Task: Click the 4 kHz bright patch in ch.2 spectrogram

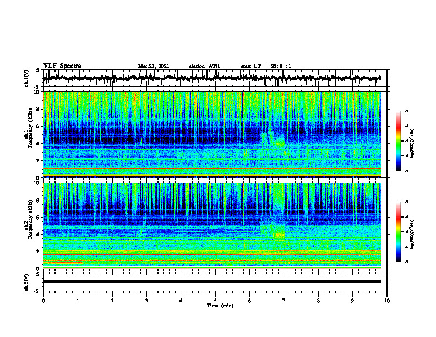Action: [x=279, y=235]
